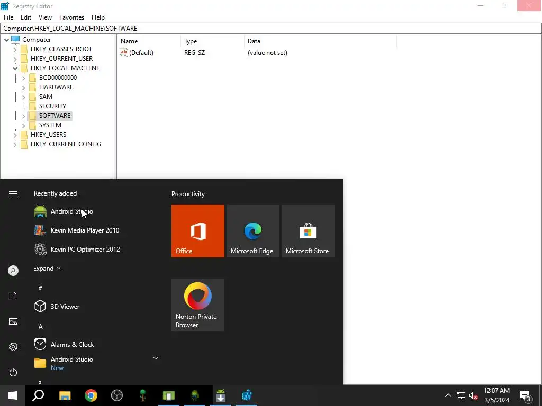Viewport: 542px width, 406px height.
Task: Select the HKEY_CURRENT_CONFIG hive
Action: (66, 144)
